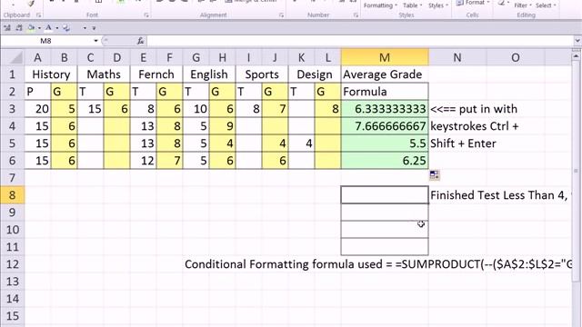Viewport: 582px width, 327px height.
Task: Open the Sort & Filter dropdown
Action: click(523, 5)
